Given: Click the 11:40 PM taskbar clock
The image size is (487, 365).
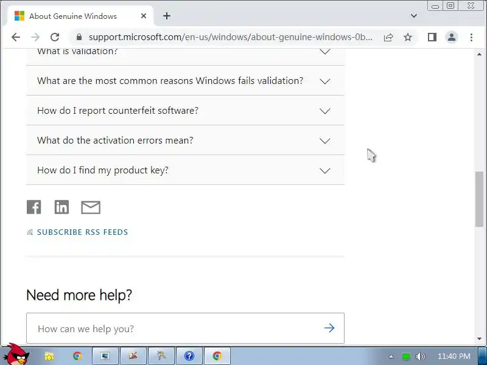Looking at the screenshot, I should pos(454,356).
